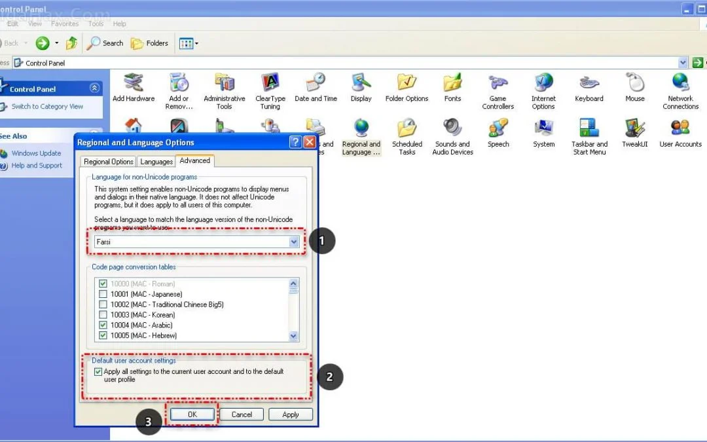Open User Accounts applet
707x442 pixels.
(x=680, y=129)
